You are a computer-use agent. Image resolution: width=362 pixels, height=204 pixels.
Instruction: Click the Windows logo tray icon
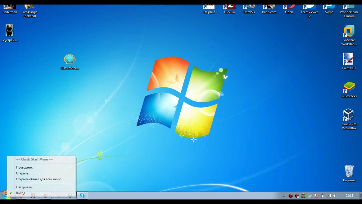click(310, 196)
